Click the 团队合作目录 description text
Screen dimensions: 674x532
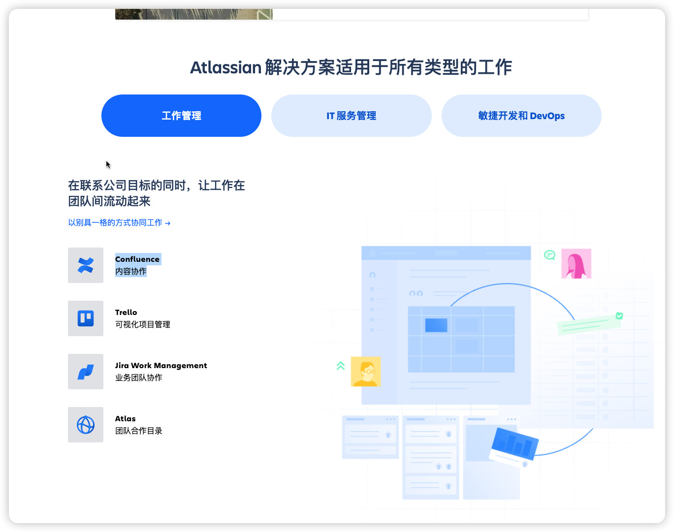pos(139,431)
